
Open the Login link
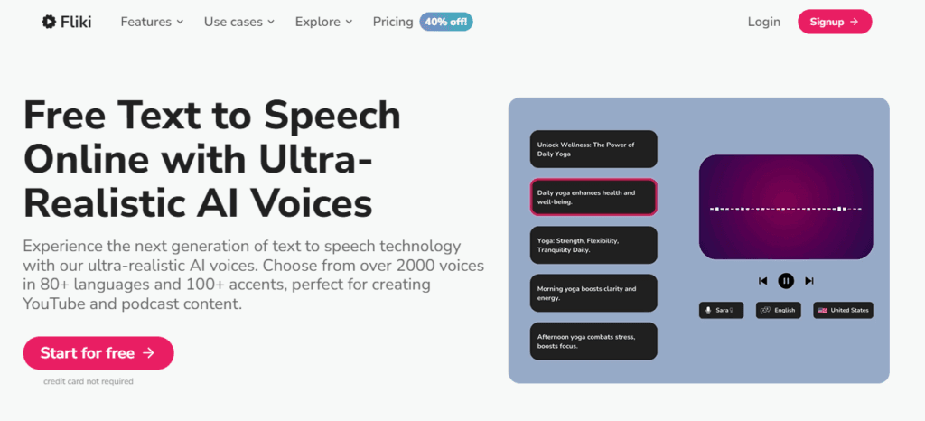pyautogui.click(x=764, y=22)
